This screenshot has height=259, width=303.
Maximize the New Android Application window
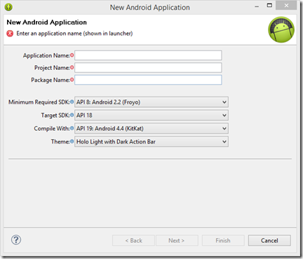coord(269,6)
